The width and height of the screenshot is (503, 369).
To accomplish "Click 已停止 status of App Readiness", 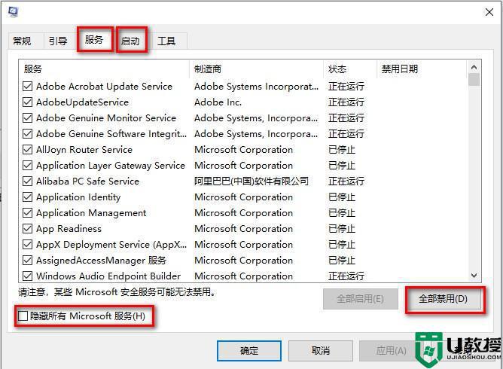I will (342, 228).
